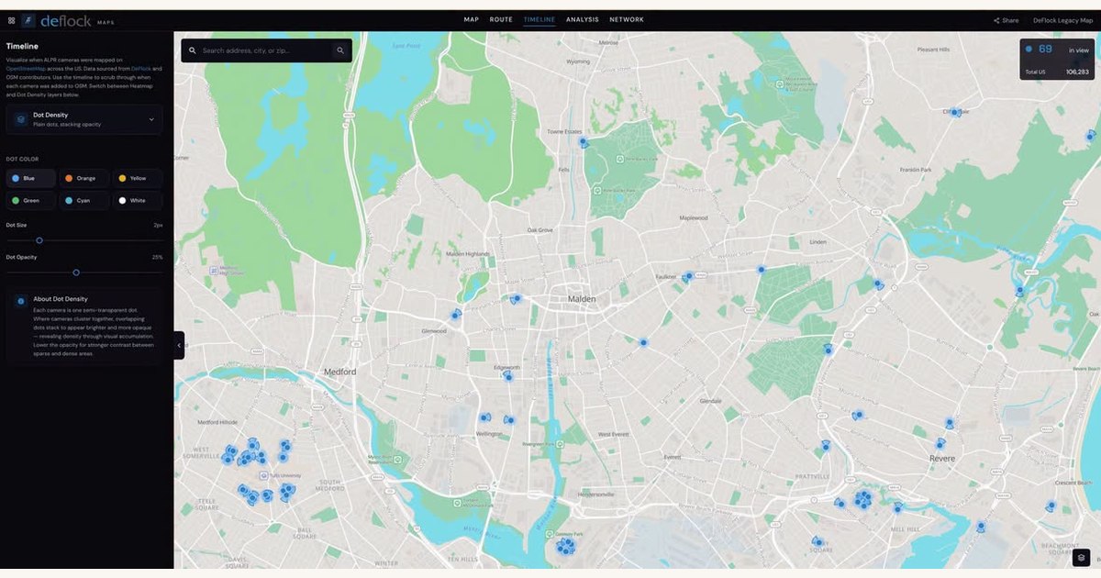The height and width of the screenshot is (578, 1101).
Task: Click the "Timeline" sidebar heading
Action: point(22,46)
